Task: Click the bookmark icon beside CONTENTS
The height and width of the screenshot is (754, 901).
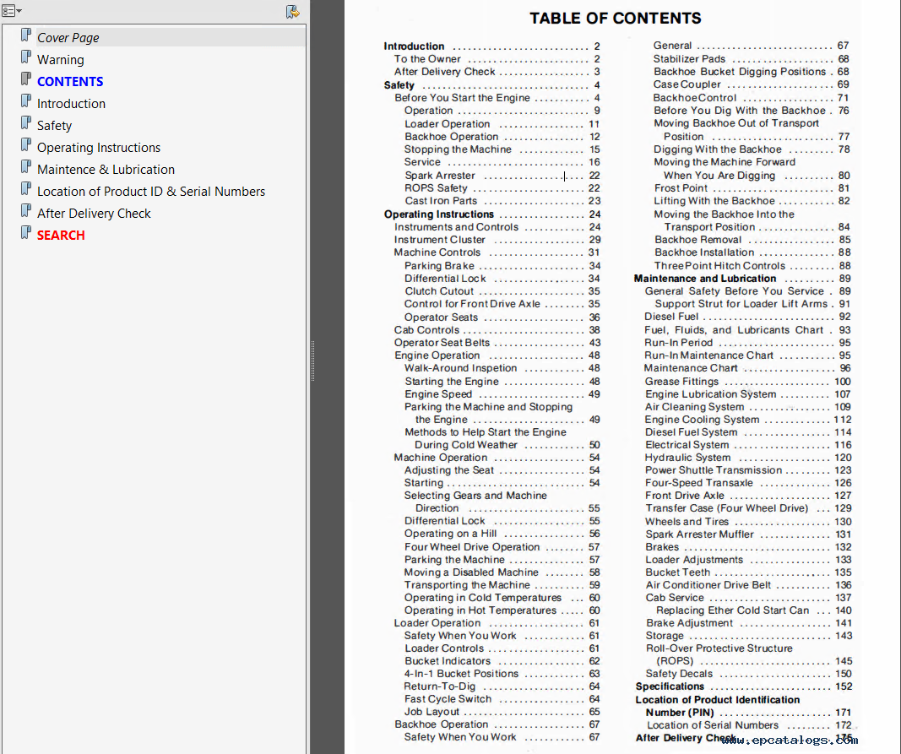Action: coord(26,80)
